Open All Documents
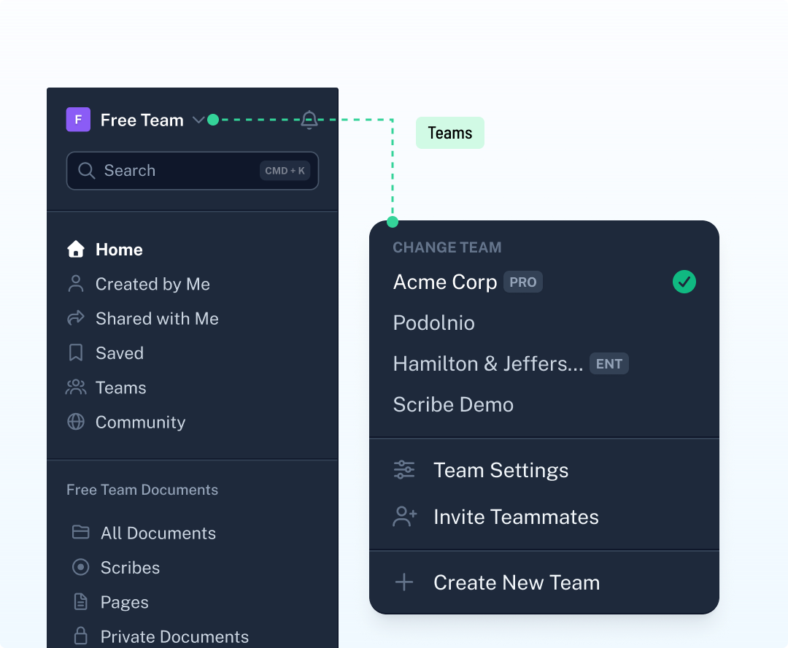The width and height of the screenshot is (788, 648). (x=158, y=533)
